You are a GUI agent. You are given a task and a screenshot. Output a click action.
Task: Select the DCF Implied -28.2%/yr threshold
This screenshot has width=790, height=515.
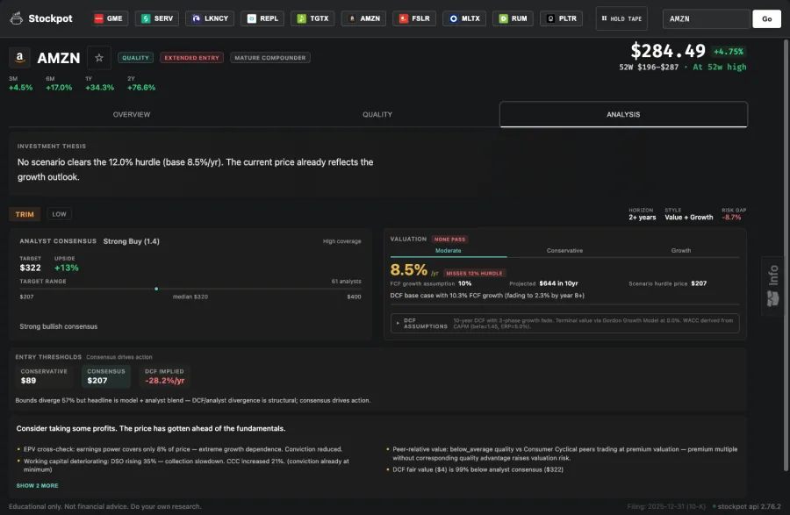tap(164, 376)
